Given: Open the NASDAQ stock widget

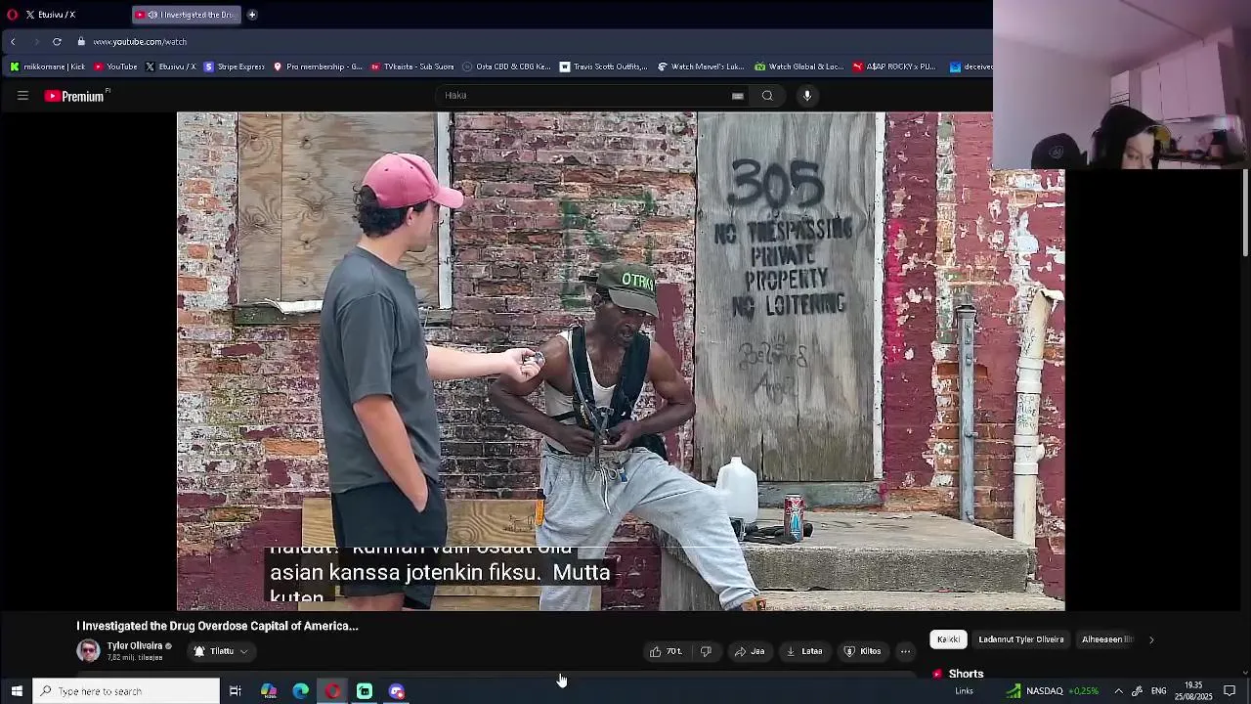Looking at the screenshot, I should click(1054, 691).
